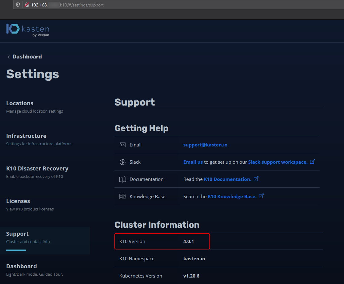Open the Locations settings section
This screenshot has height=284, width=344.
[20, 103]
